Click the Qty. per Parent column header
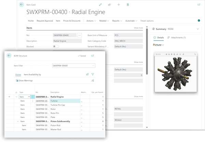Image resolution: width=205 pixels, height=142 pixels. click(97, 92)
